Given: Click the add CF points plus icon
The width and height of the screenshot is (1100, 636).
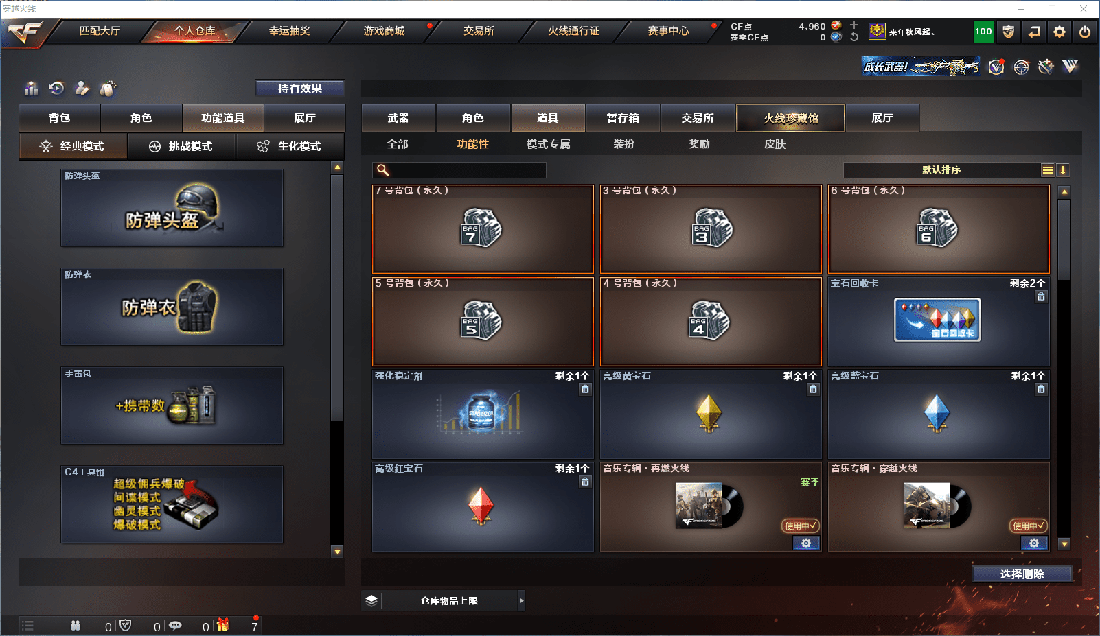Looking at the screenshot, I should (x=854, y=25).
